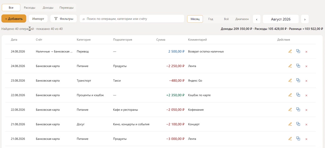Click the +2 350,00 ₽ income amount
The width and height of the screenshot is (325, 148).
click(x=175, y=95)
